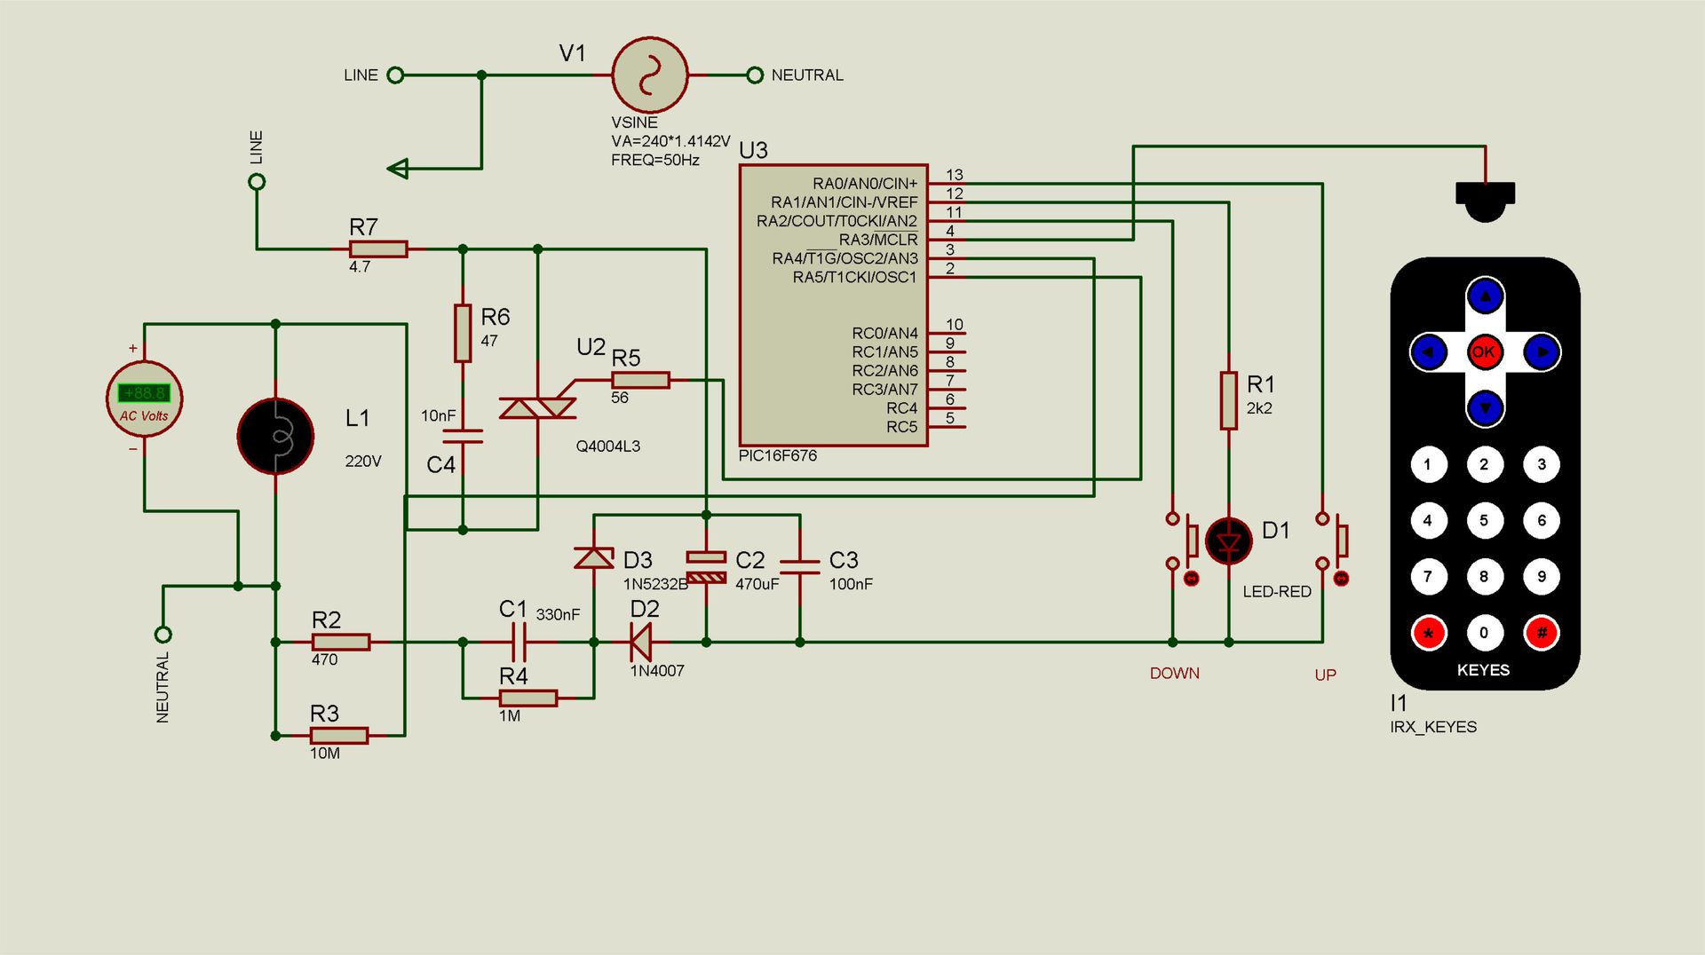The image size is (1705, 955).
Task: Click the blue right arrow remote key
Action: [x=1542, y=352]
